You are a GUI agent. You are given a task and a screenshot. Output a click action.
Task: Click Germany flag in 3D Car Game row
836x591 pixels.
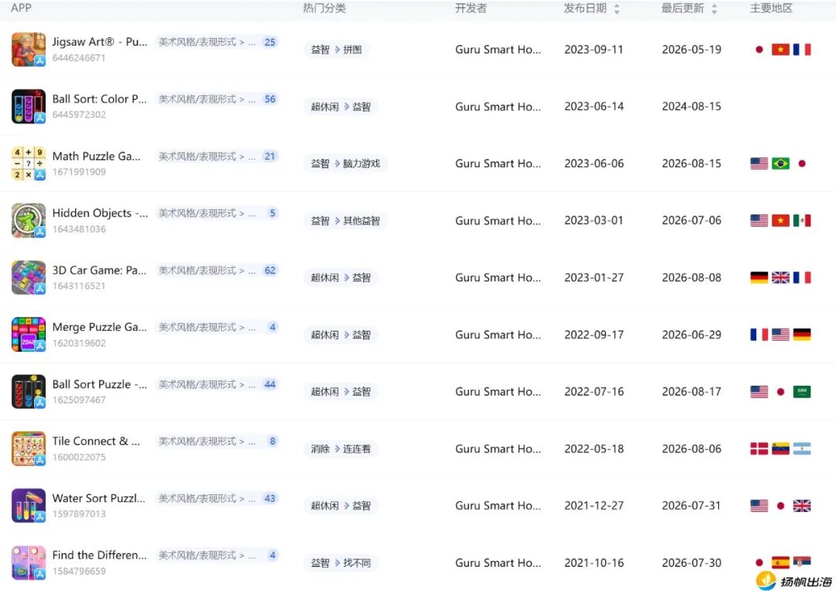click(759, 278)
